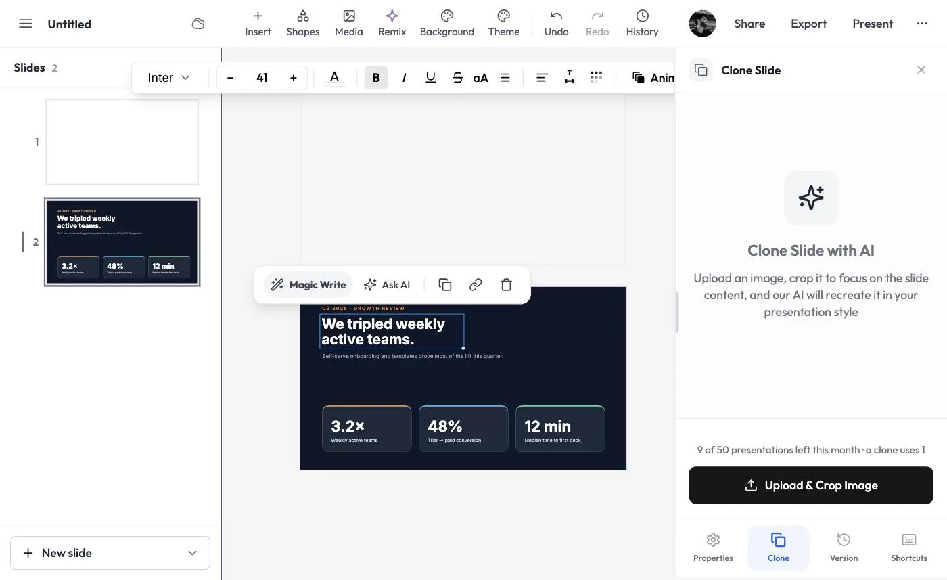Delete the selected element
Viewport: 947px width, 580px height.
[x=506, y=285]
